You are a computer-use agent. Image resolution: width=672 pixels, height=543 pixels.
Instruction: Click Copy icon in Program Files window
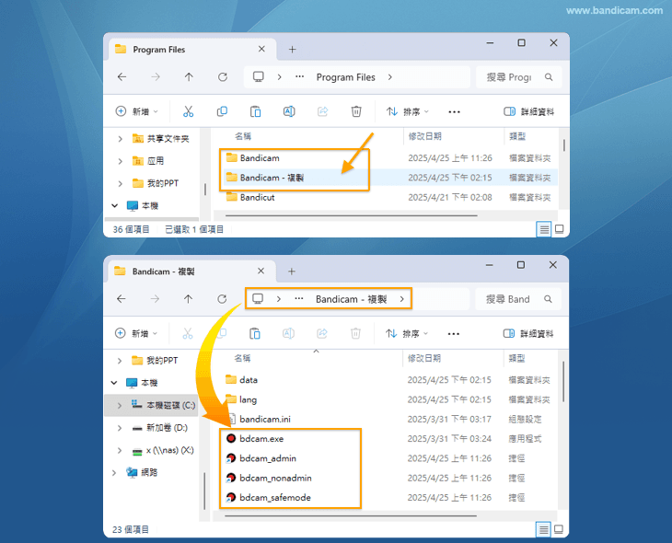tap(222, 111)
